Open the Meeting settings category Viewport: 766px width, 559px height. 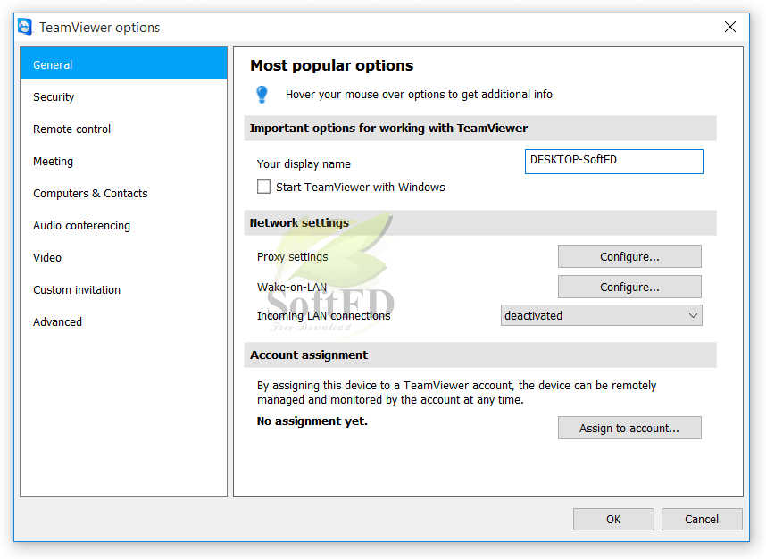[123, 162]
